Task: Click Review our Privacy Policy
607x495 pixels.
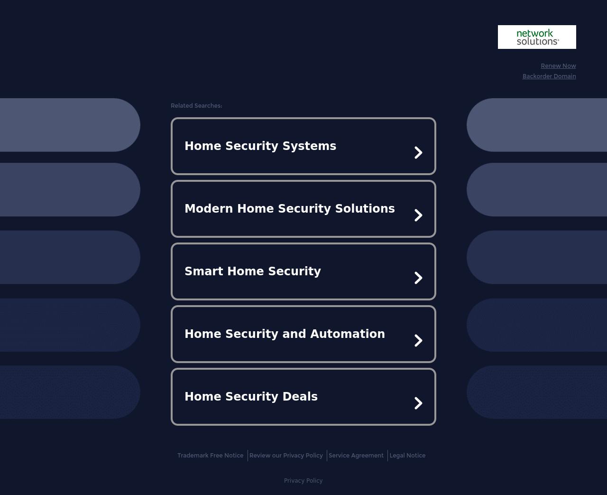Action: (286, 456)
